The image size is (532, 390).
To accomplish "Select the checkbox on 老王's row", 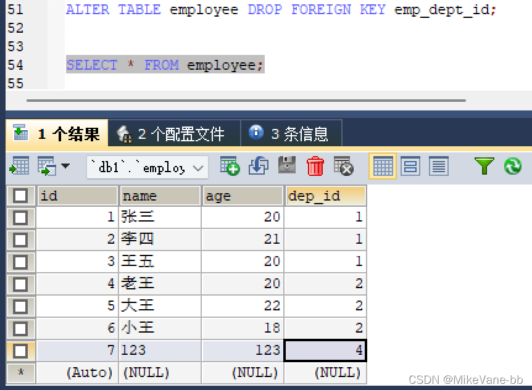I will pos(21,284).
